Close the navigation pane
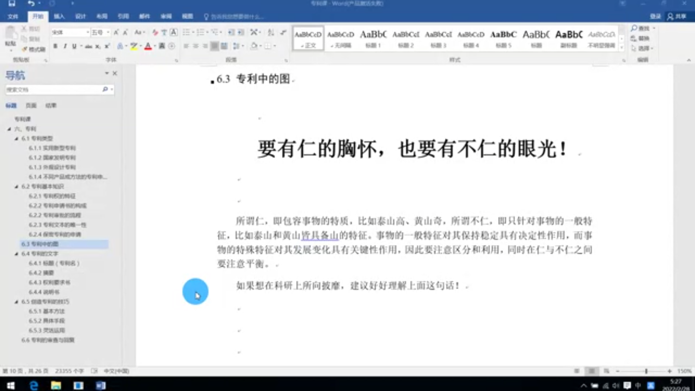Screen dimensions: 695x391 point(115,73)
